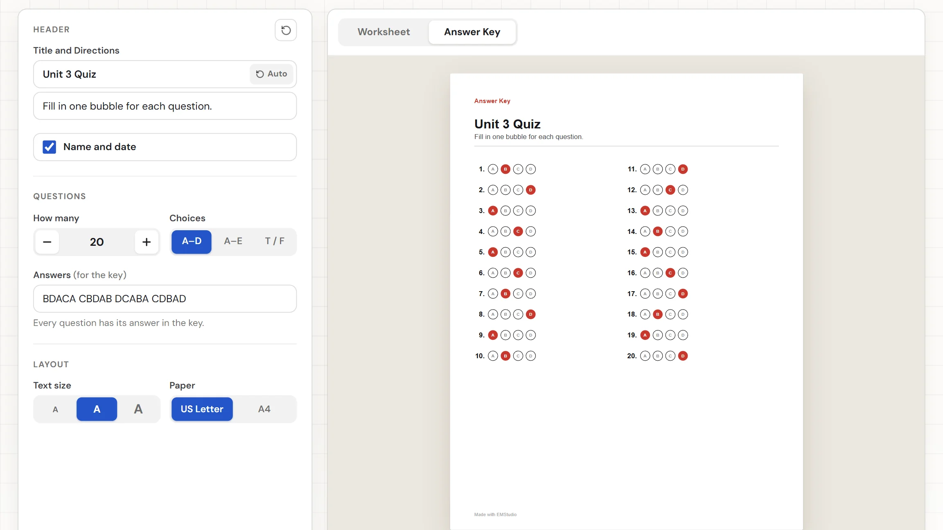Select the A–E choices option
943x530 pixels.
click(x=233, y=242)
